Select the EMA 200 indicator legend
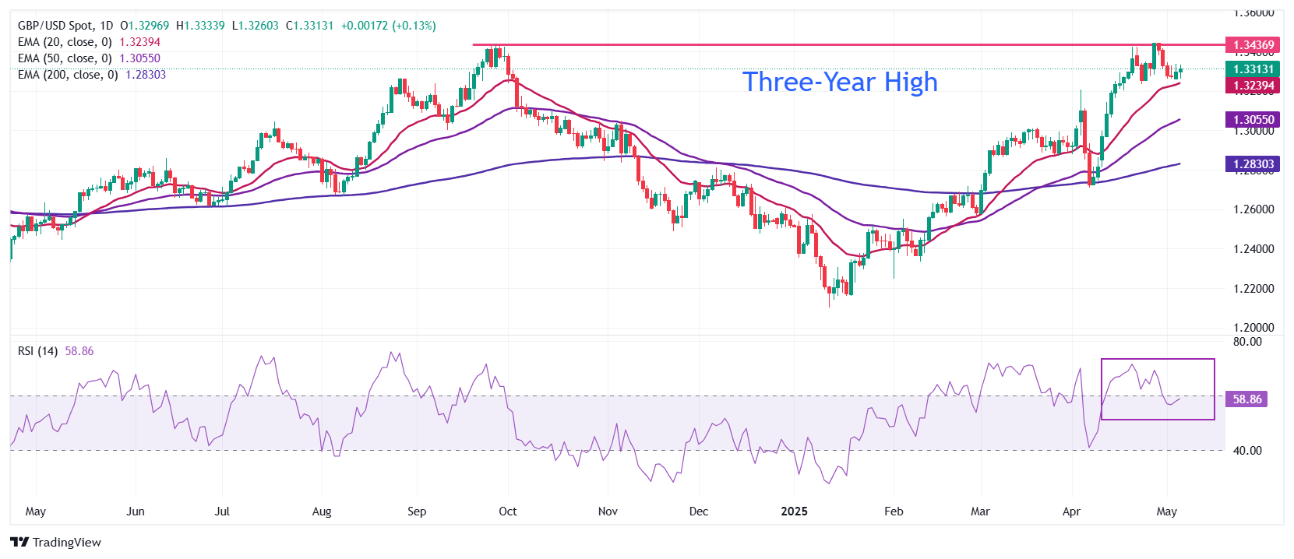Viewport: 1294px width, 559px height. point(68,75)
